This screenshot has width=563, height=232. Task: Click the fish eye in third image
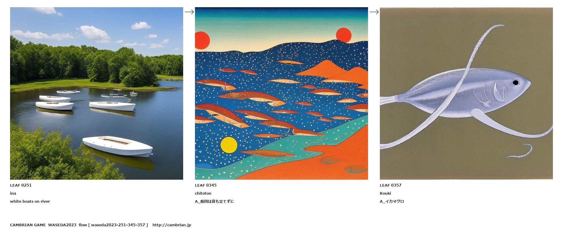coord(515,83)
